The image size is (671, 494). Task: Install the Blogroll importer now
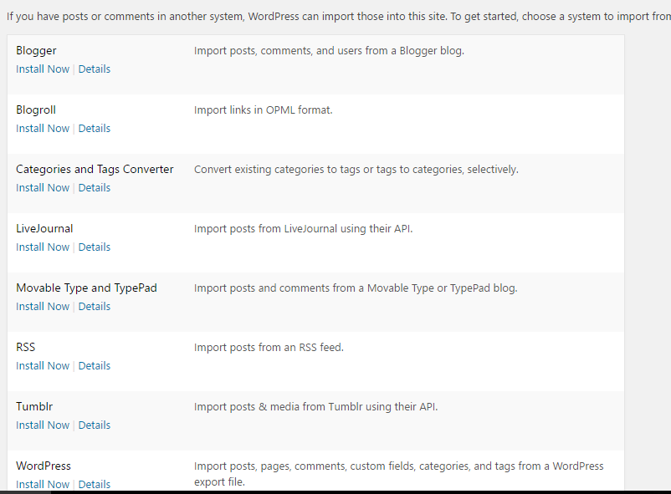coord(43,129)
